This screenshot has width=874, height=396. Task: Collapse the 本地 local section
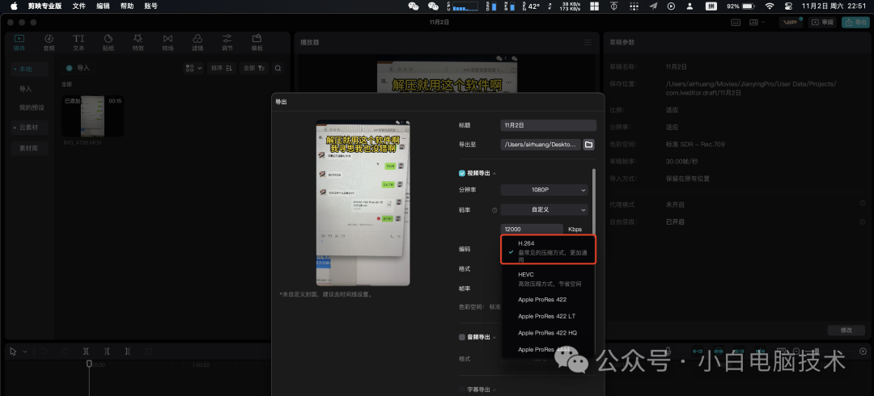click(15, 69)
